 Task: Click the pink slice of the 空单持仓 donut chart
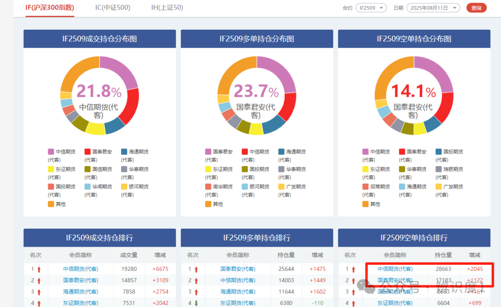(x=435, y=72)
